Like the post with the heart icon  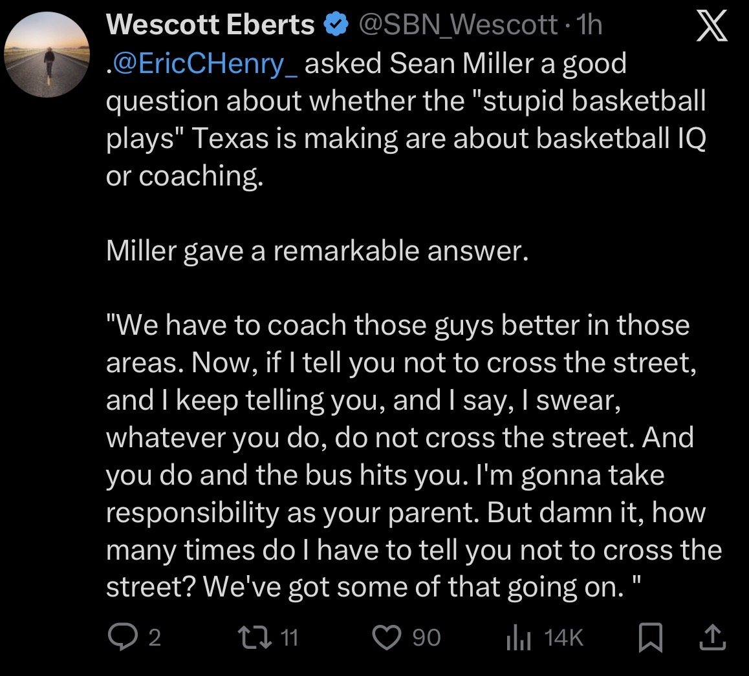pos(388,638)
